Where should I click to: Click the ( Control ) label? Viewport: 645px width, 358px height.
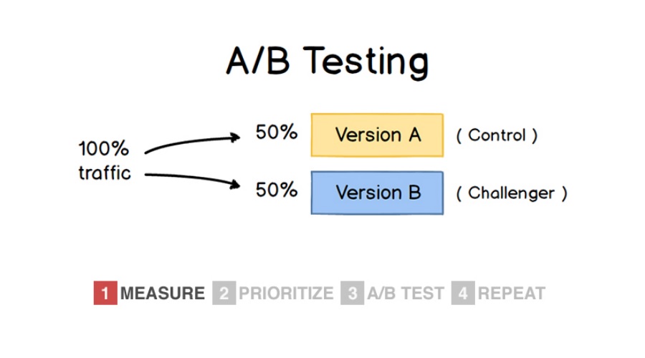(x=497, y=135)
